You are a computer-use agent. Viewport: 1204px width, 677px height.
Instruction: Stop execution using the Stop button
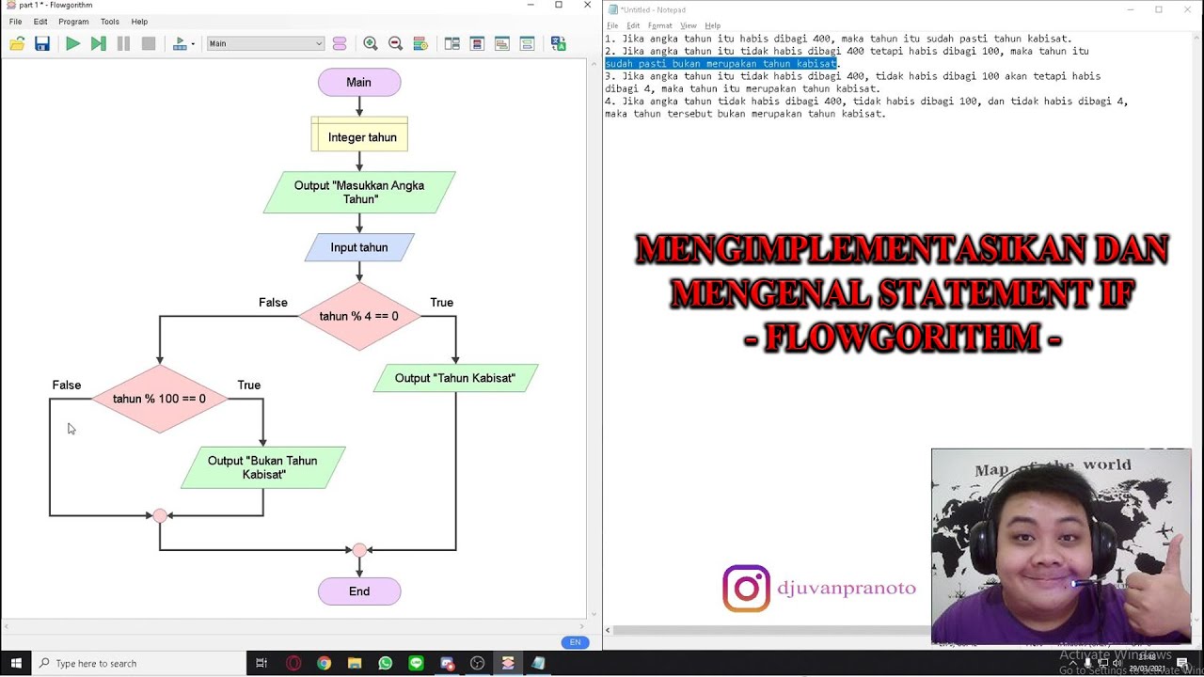149,43
